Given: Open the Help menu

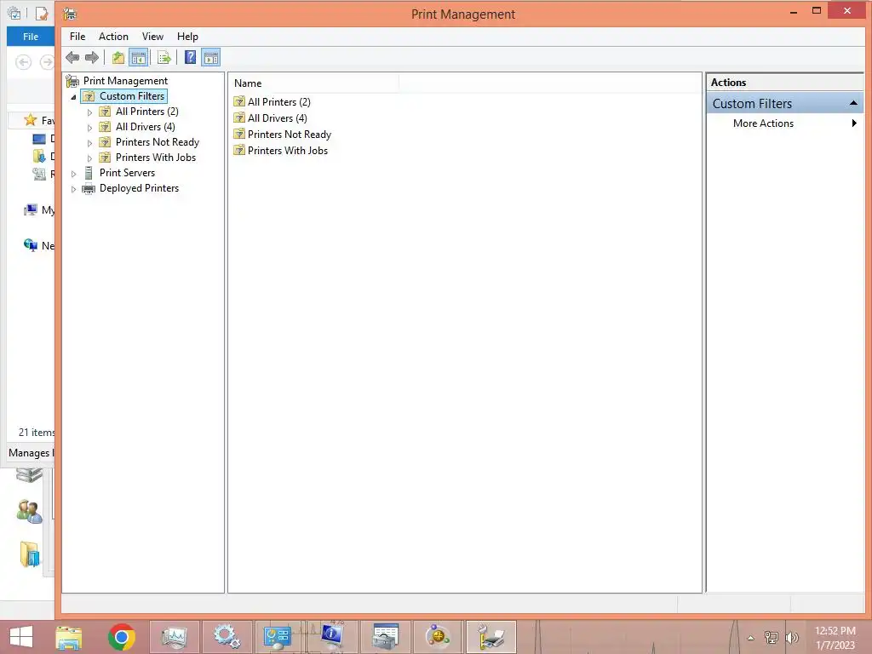Looking at the screenshot, I should click(187, 36).
